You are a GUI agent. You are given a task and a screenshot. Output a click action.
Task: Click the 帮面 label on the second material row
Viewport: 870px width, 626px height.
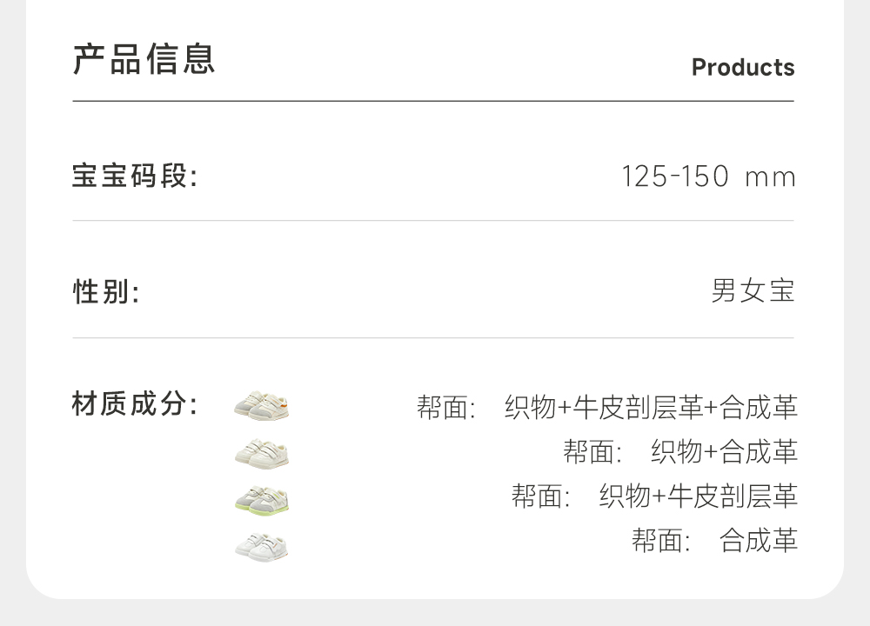tap(592, 452)
